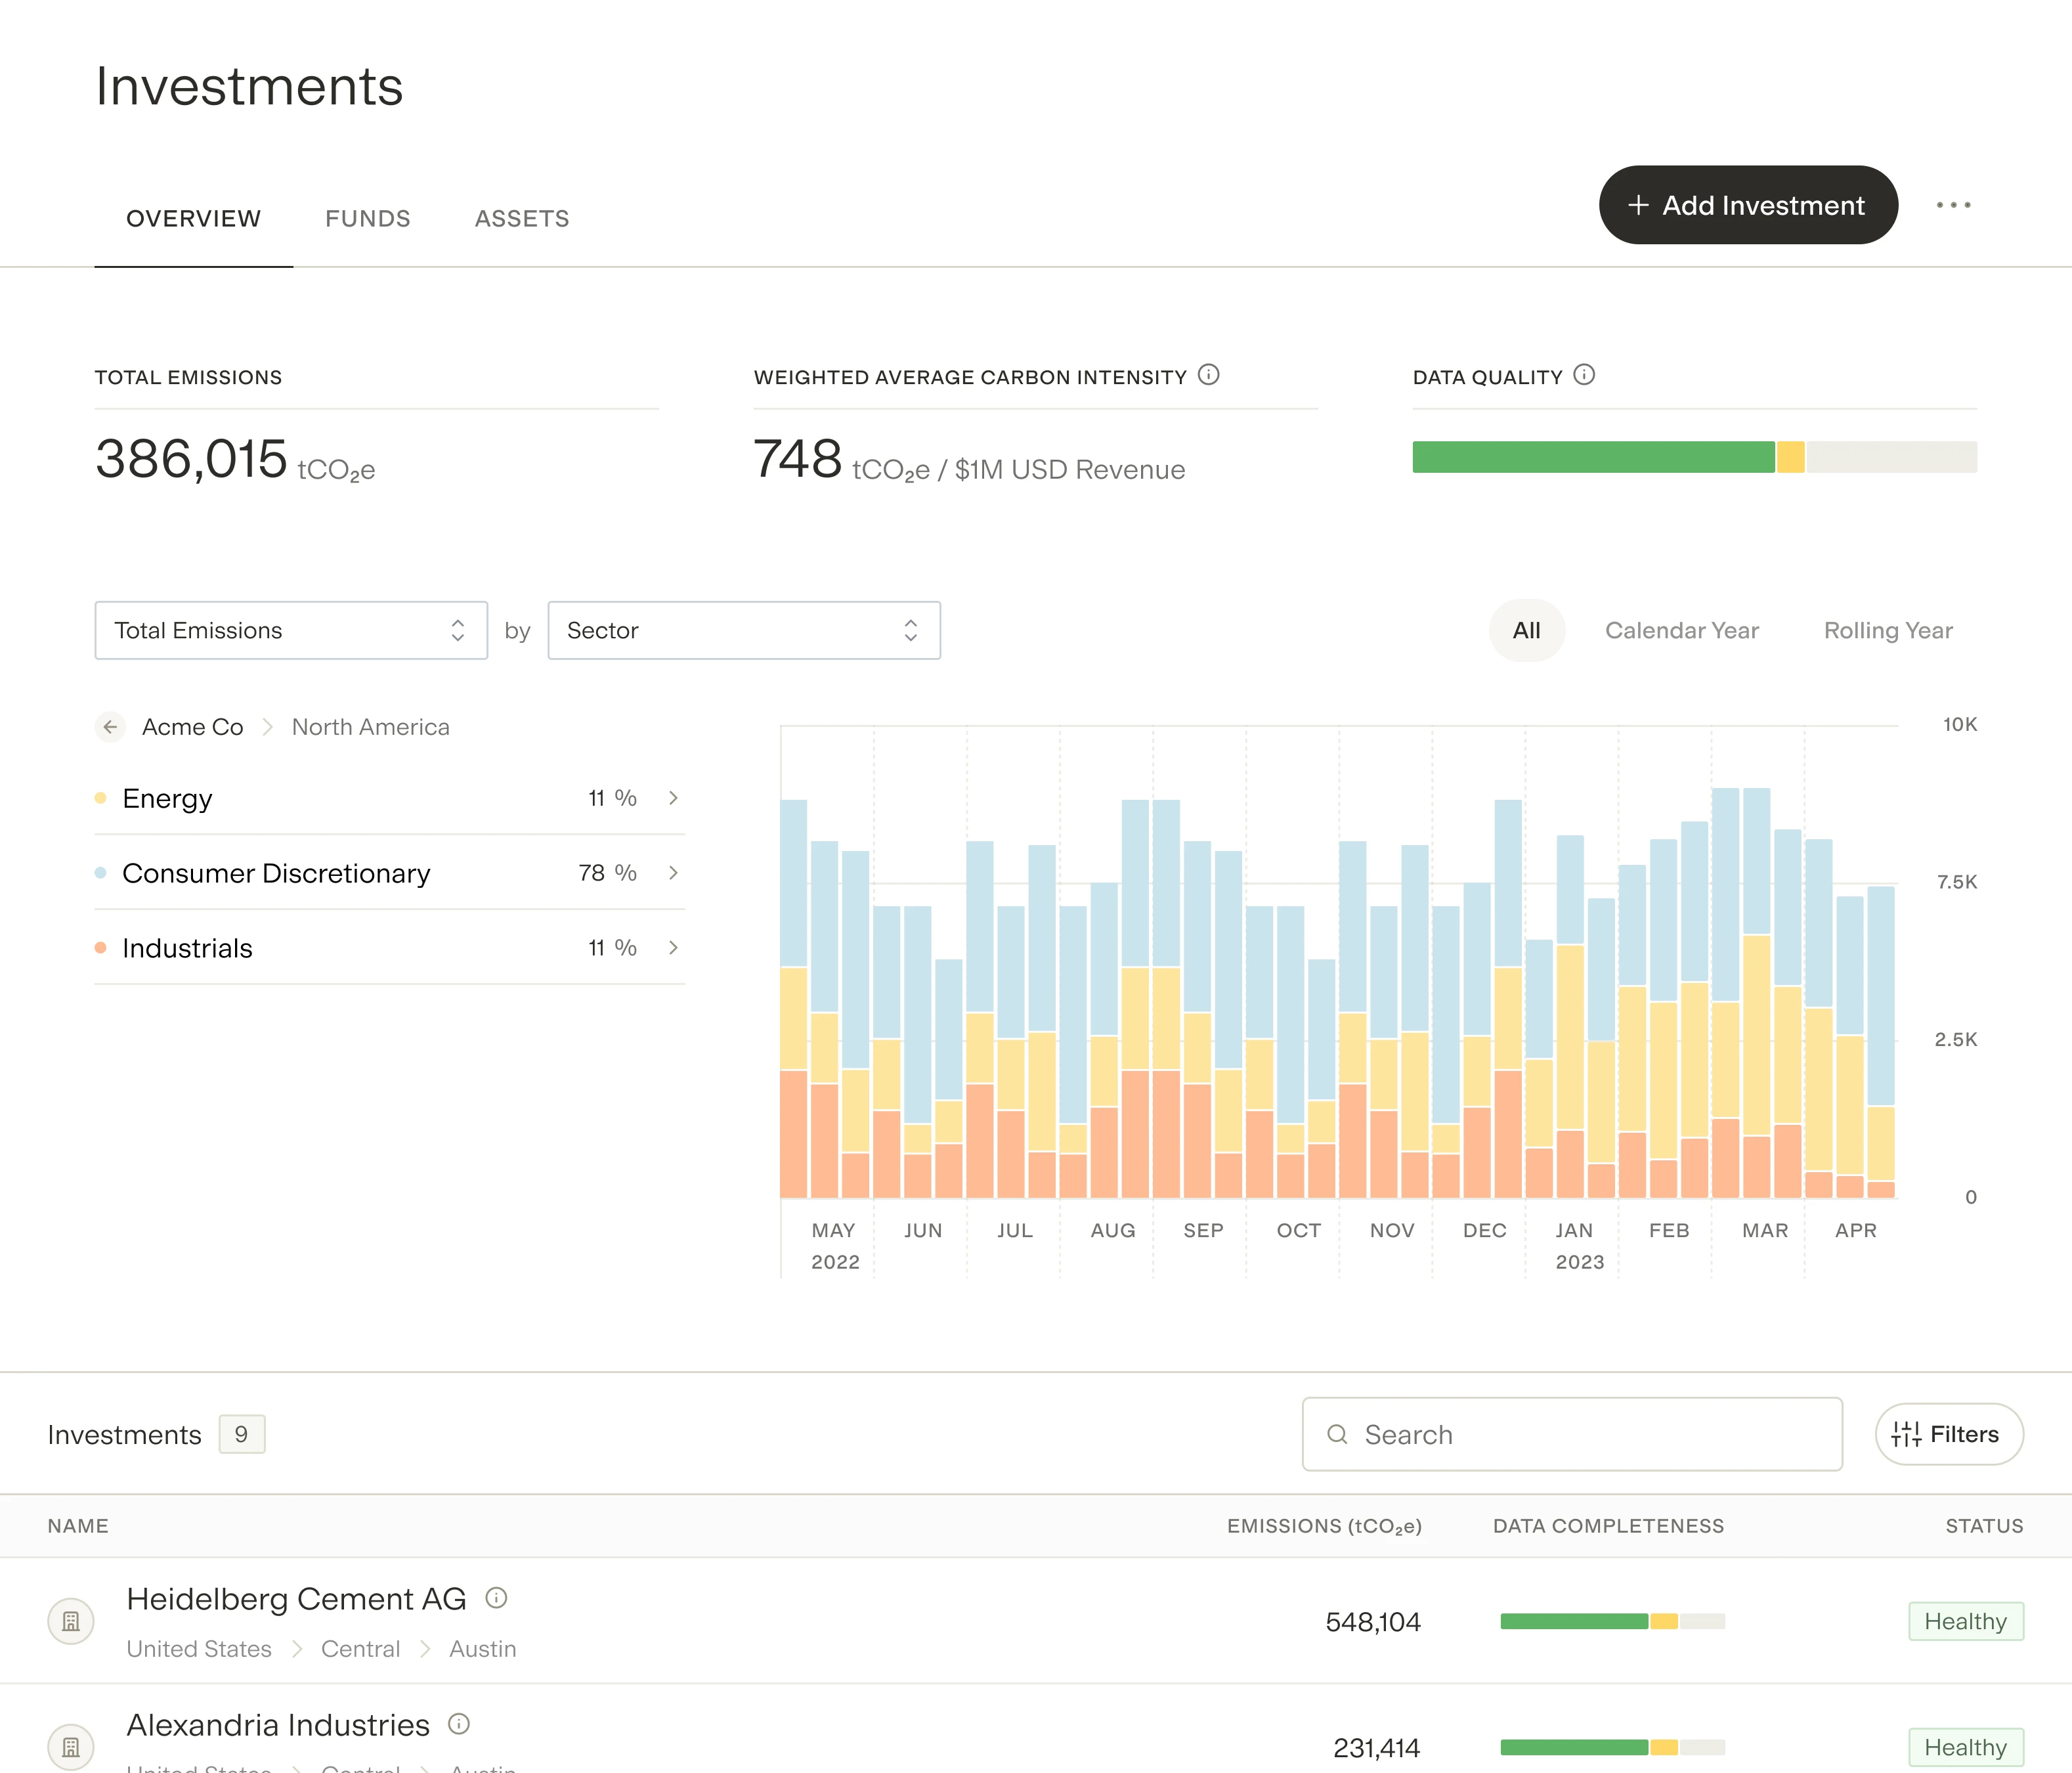Click the Austin location under Heidelberg Cement AG
This screenshot has width=2072, height=1773.
pyautogui.click(x=482, y=1649)
